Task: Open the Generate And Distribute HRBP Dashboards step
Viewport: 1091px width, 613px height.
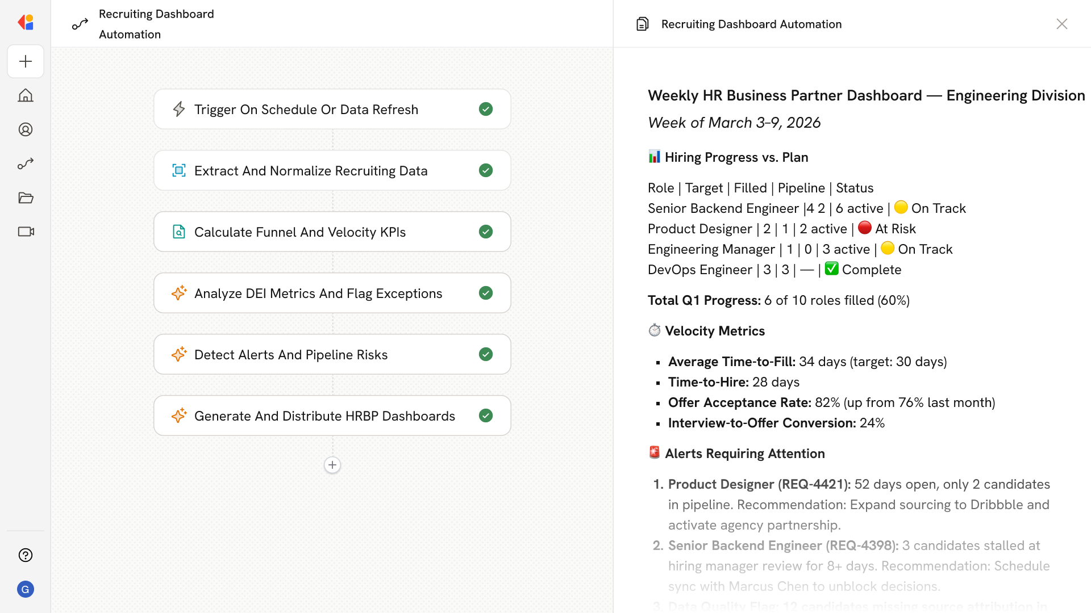Action: pyautogui.click(x=324, y=415)
